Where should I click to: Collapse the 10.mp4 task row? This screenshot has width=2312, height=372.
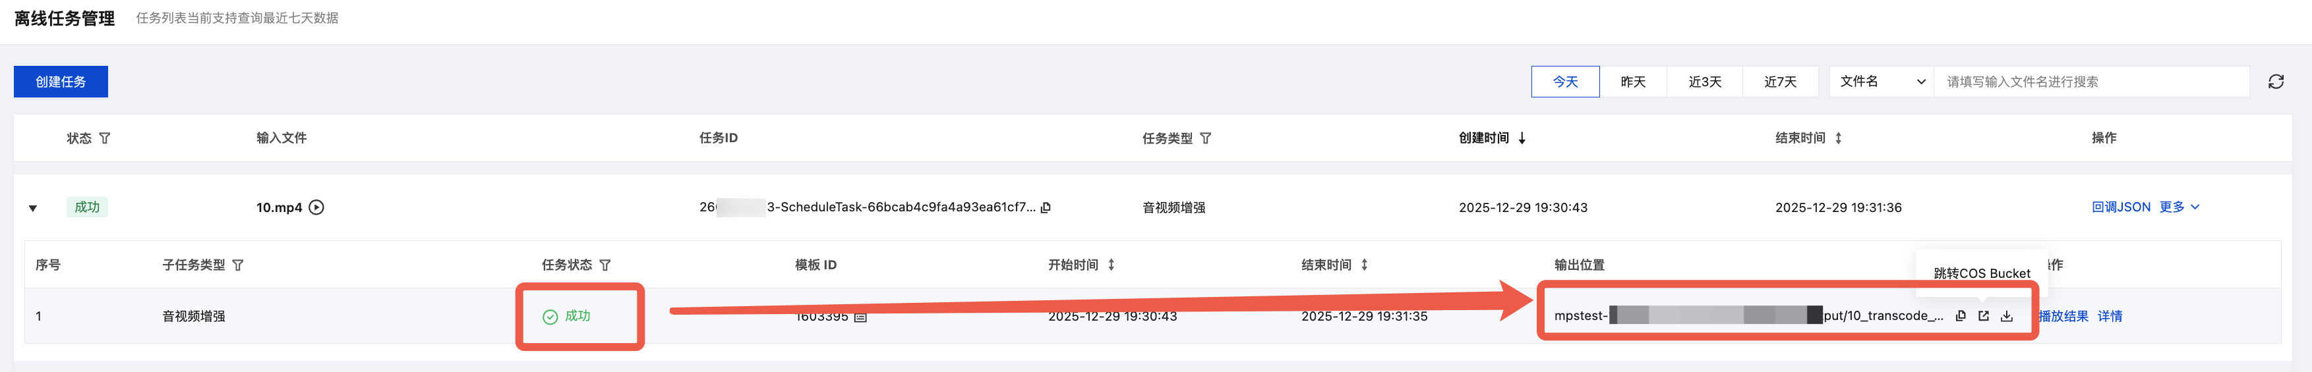click(x=33, y=208)
